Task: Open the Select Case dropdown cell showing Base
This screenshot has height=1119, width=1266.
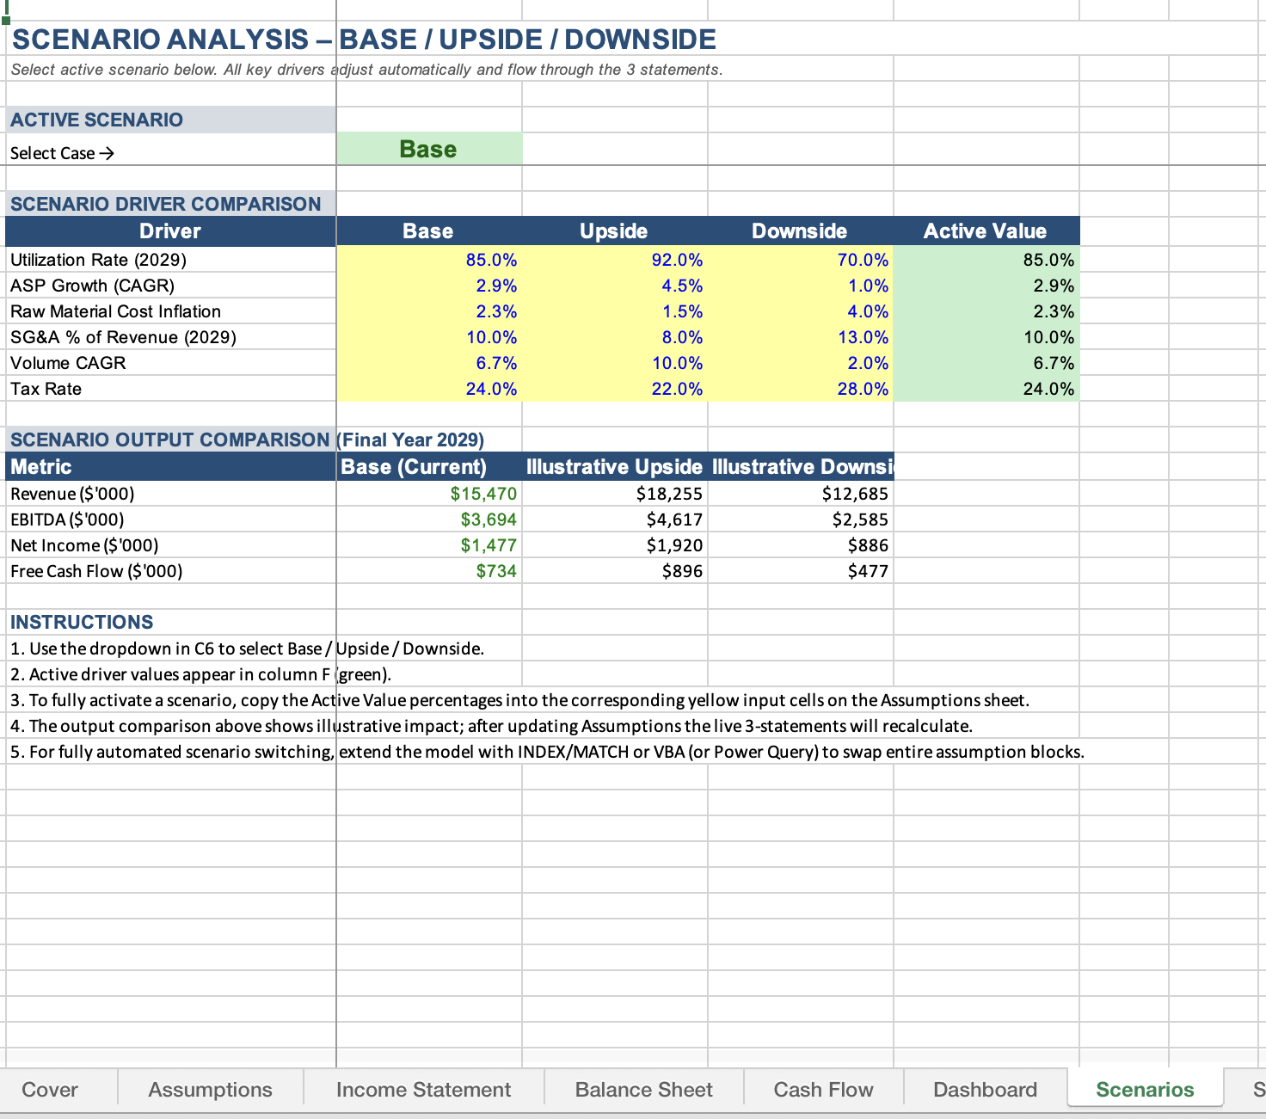Action: pyautogui.click(x=429, y=150)
